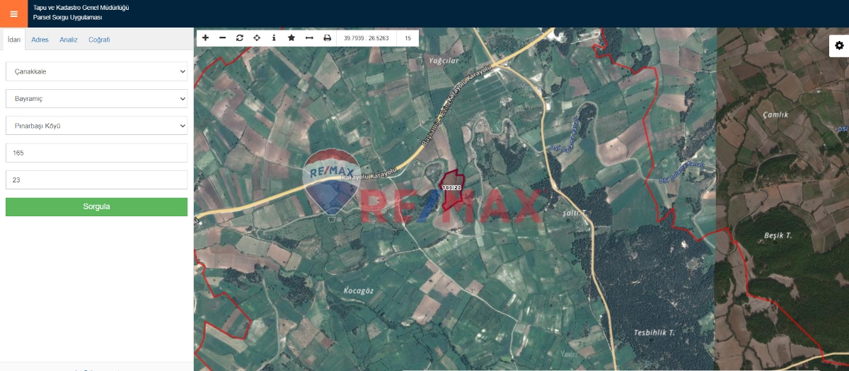Open the parcel info tool

(274, 38)
